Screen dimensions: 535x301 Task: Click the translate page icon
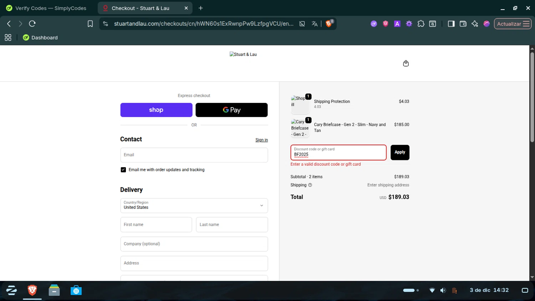[315, 24]
